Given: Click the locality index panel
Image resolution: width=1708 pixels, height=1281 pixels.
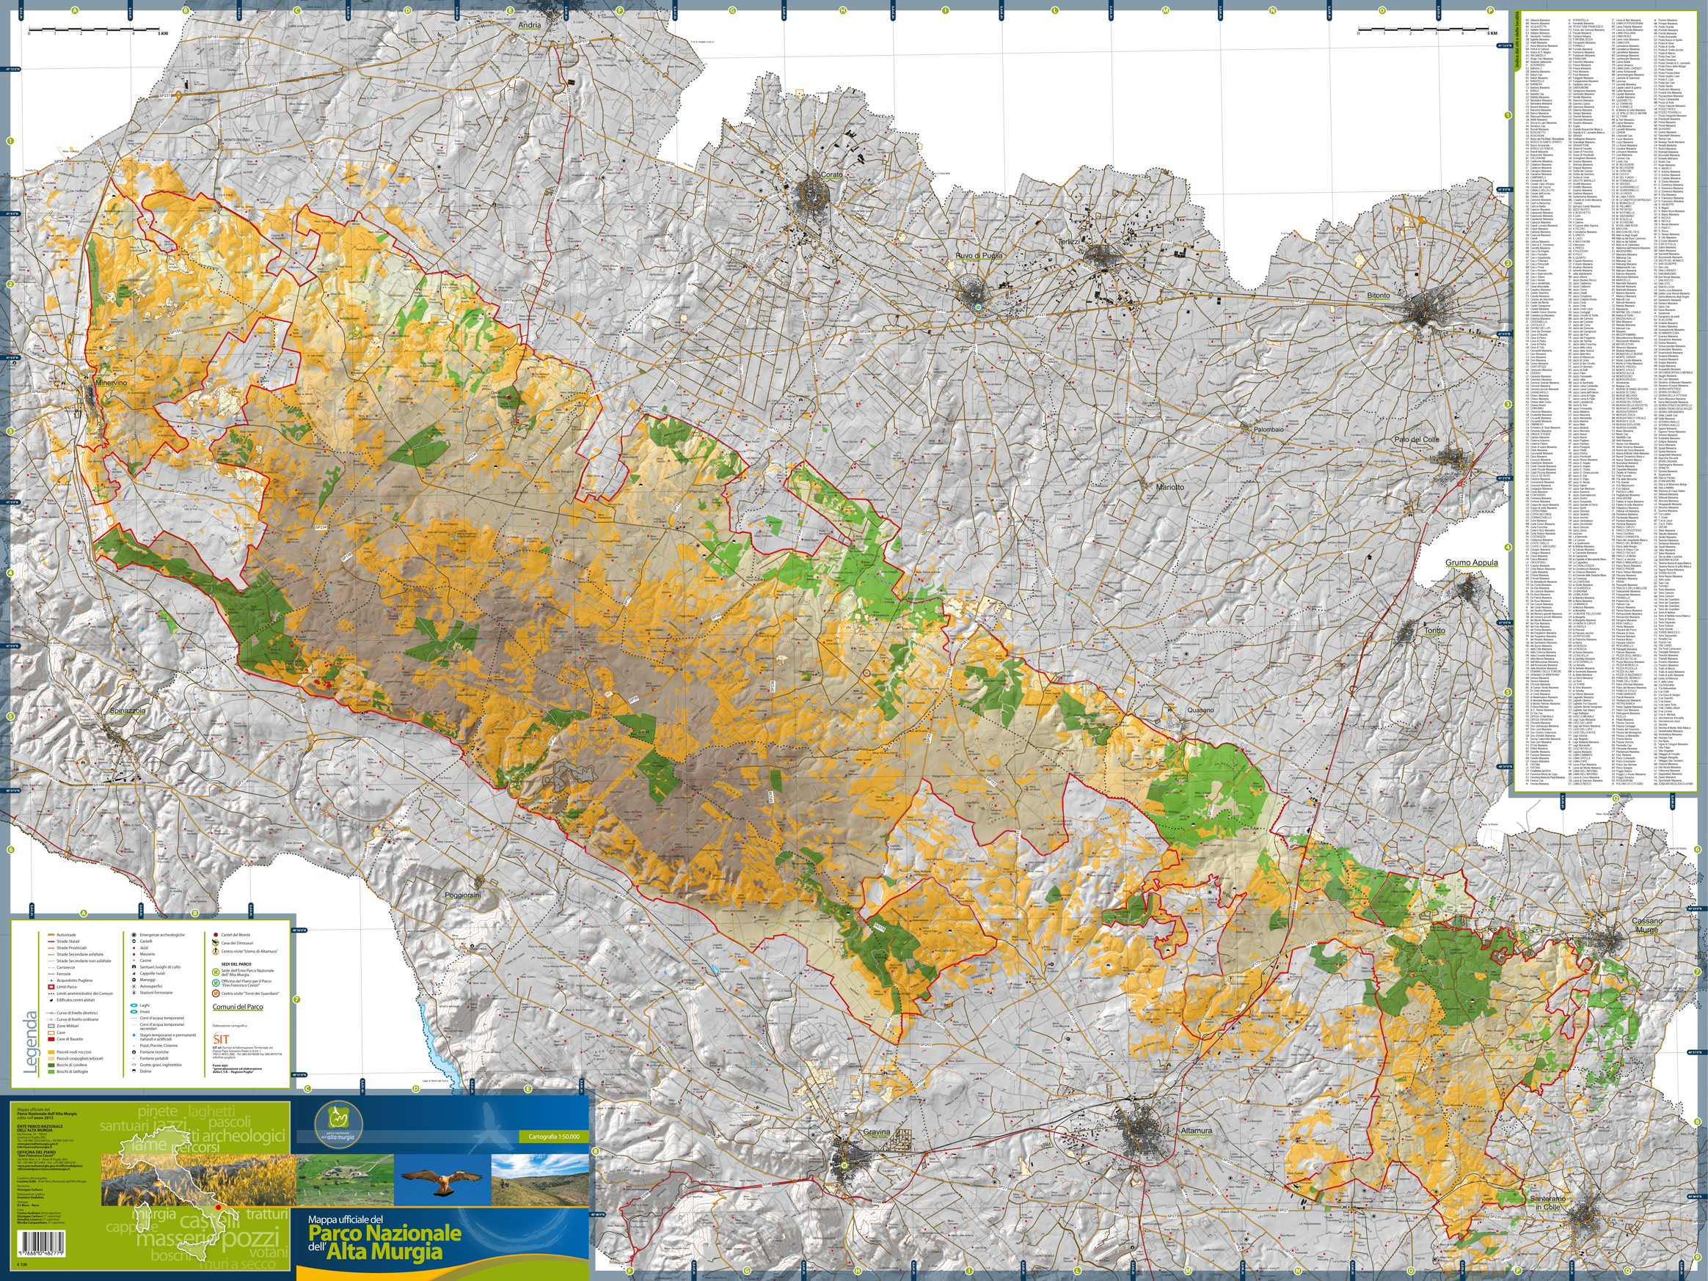Looking at the screenshot, I should click(1606, 401).
